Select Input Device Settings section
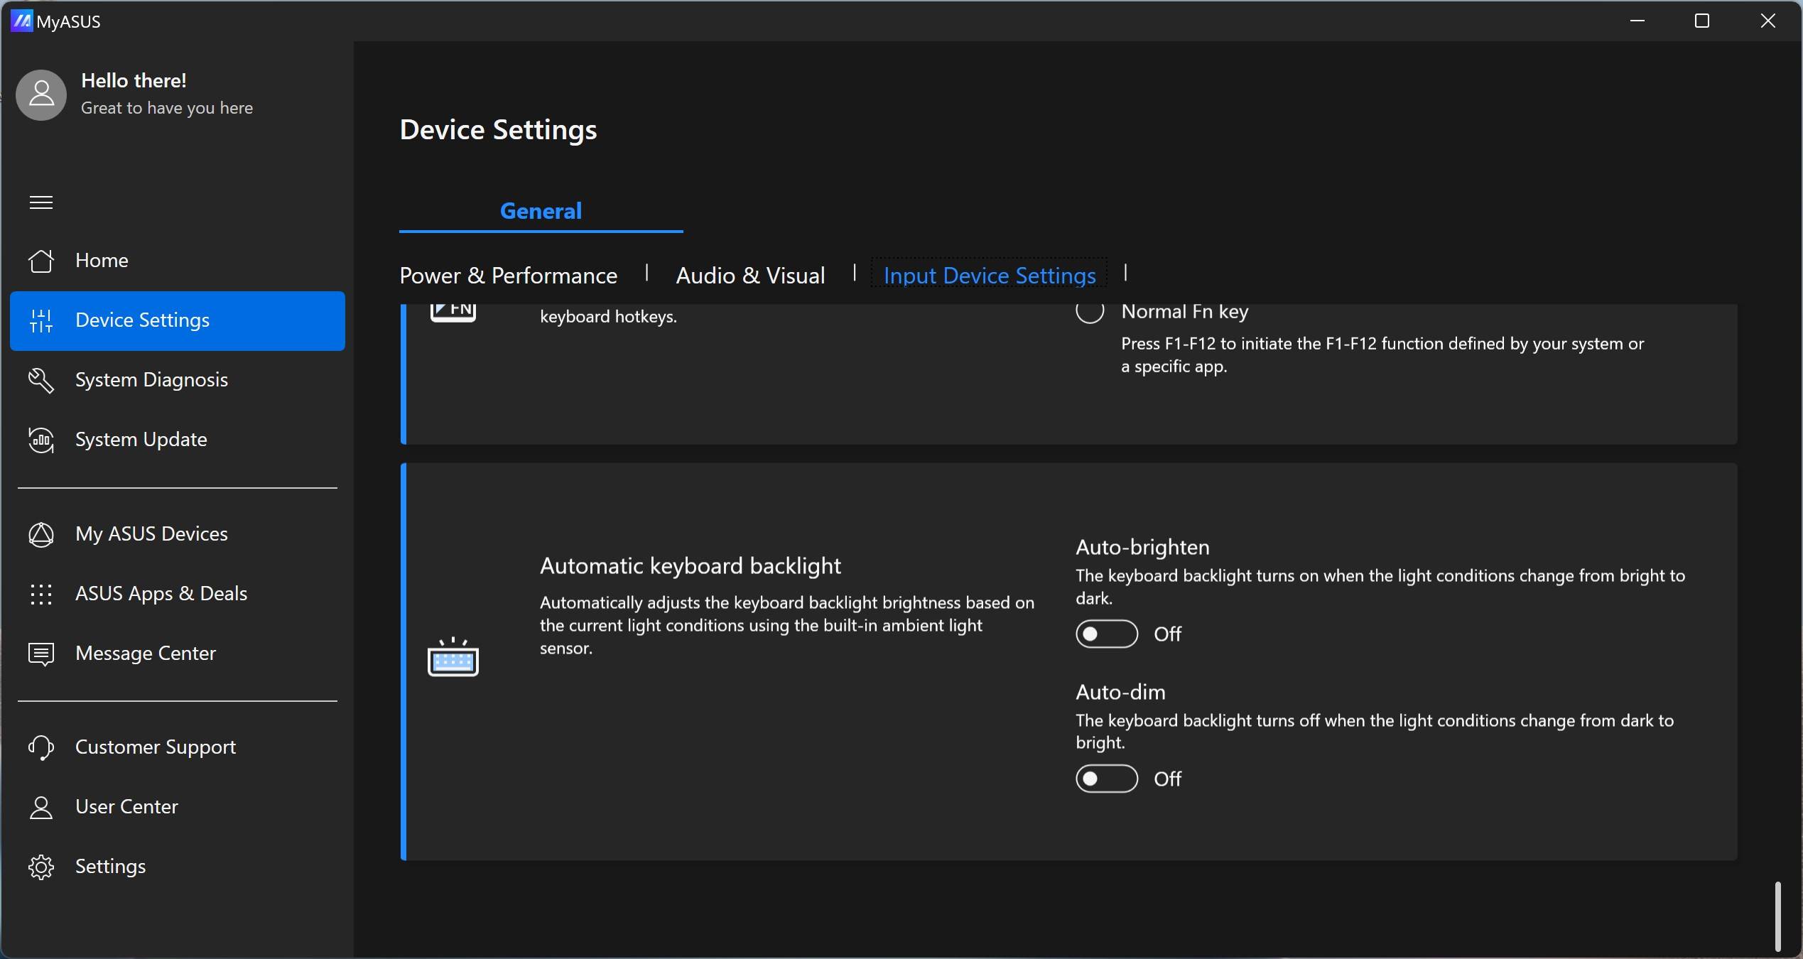This screenshot has width=1803, height=959. click(989, 276)
